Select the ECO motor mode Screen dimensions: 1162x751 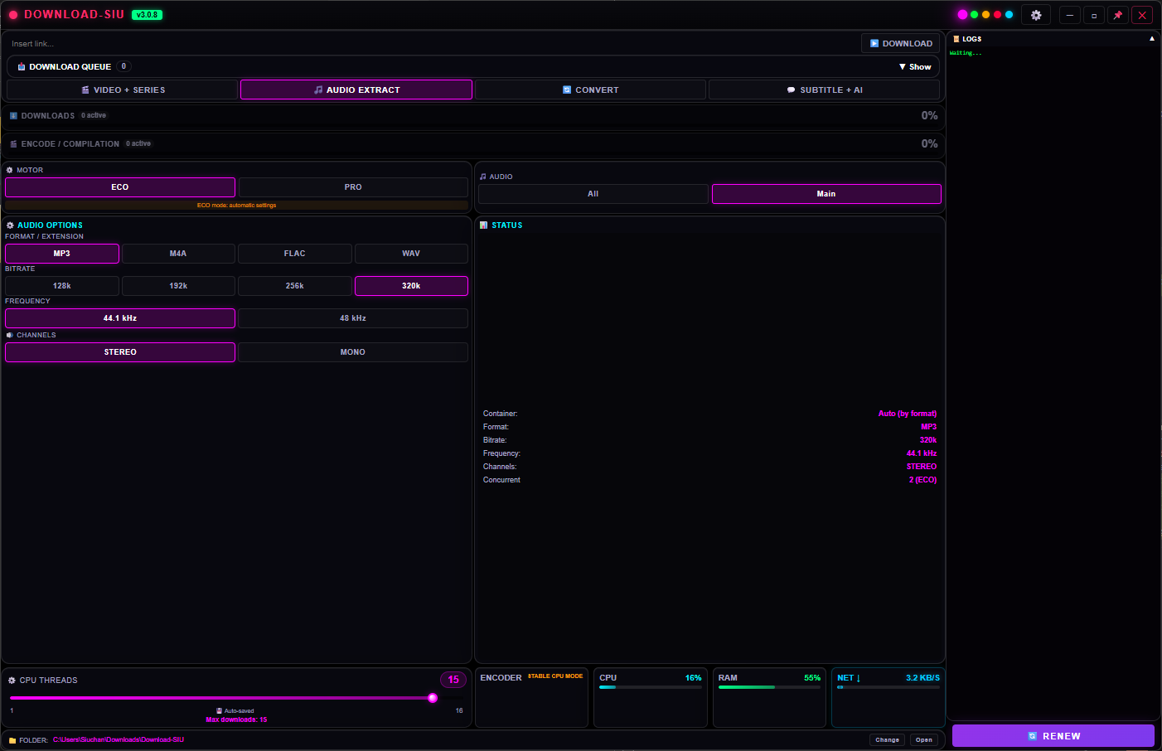(x=120, y=187)
